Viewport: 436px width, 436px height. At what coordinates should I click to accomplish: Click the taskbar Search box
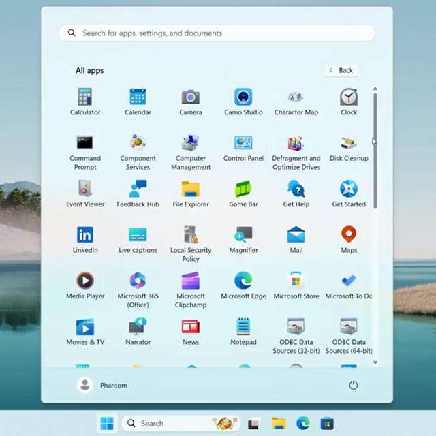tap(181, 423)
